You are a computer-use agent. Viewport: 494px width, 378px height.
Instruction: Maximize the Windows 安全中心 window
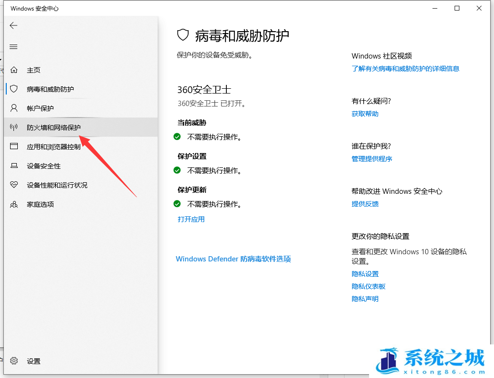click(457, 9)
